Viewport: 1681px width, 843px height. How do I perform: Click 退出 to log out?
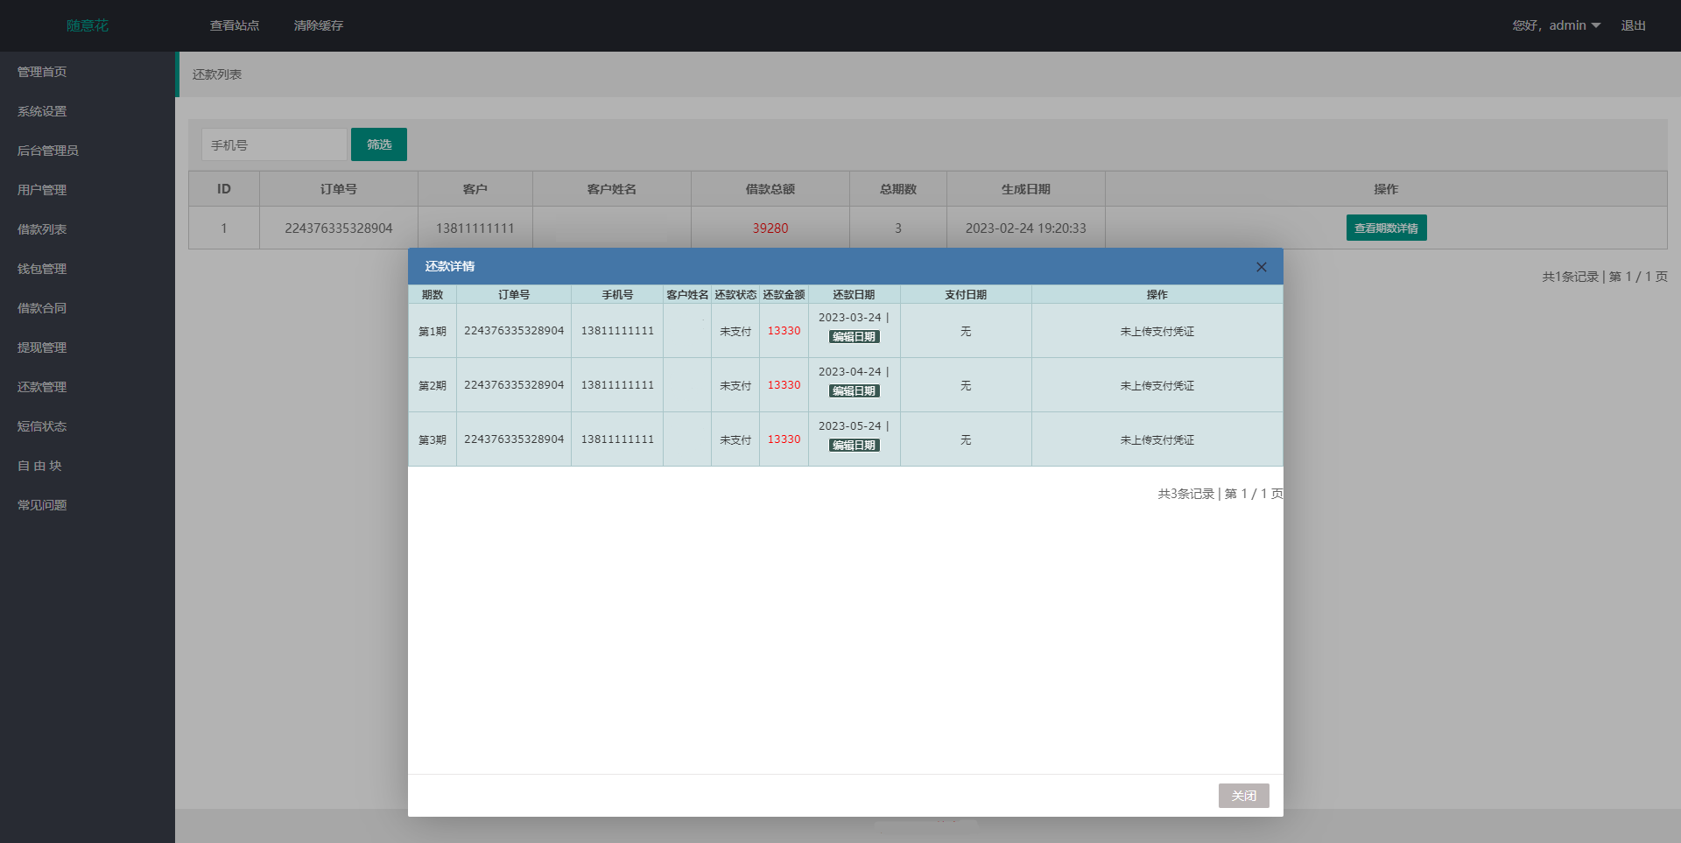click(x=1633, y=25)
